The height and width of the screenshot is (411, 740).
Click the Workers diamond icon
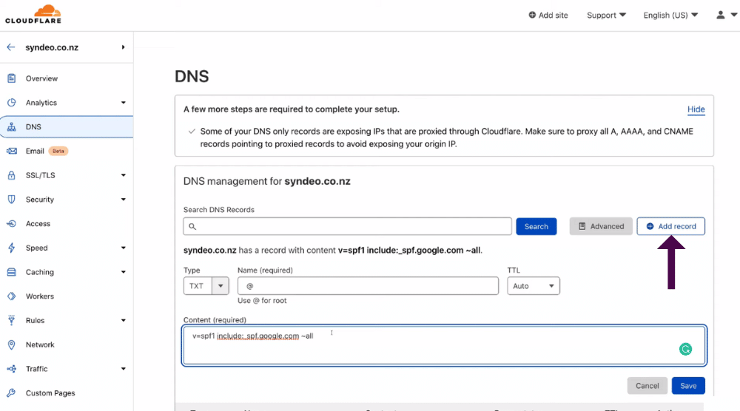click(11, 296)
